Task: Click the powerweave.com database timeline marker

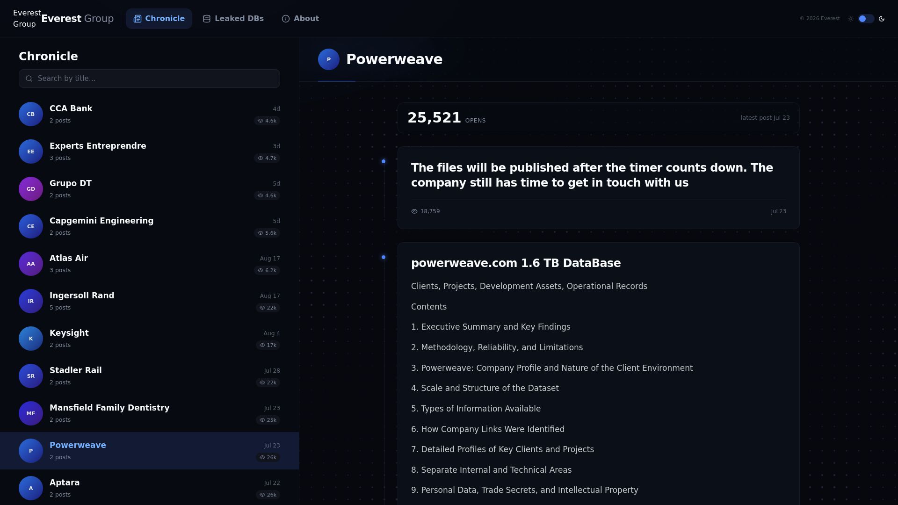Action: pos(384,257)
